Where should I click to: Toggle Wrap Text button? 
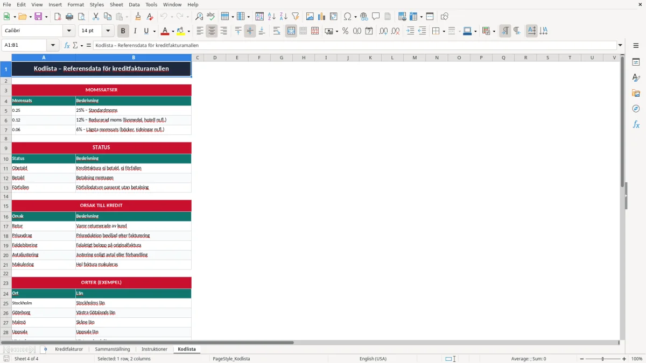coord(277,31)
